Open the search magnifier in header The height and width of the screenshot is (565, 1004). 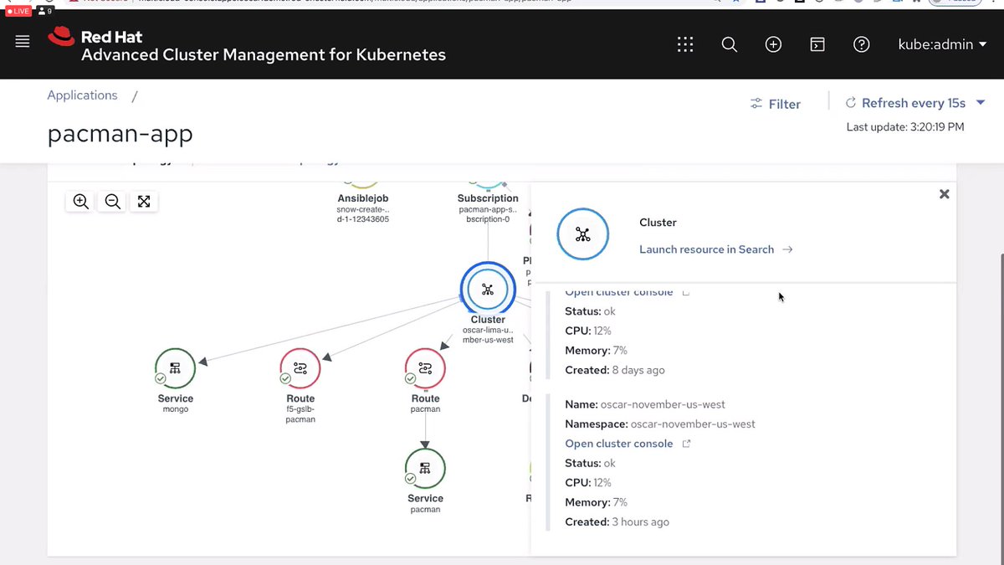[730, 44]
